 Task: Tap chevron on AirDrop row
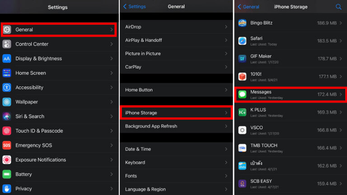click(x=226, y=27)
